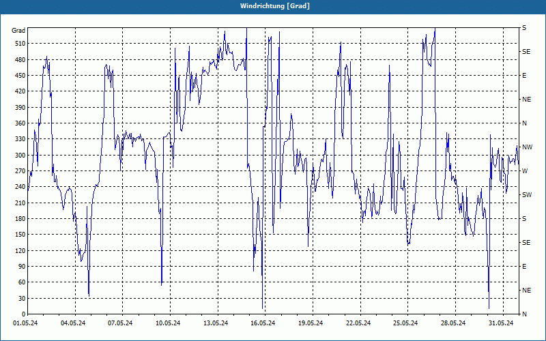Select the 180 y-axis value

click(x=20, y=219)
